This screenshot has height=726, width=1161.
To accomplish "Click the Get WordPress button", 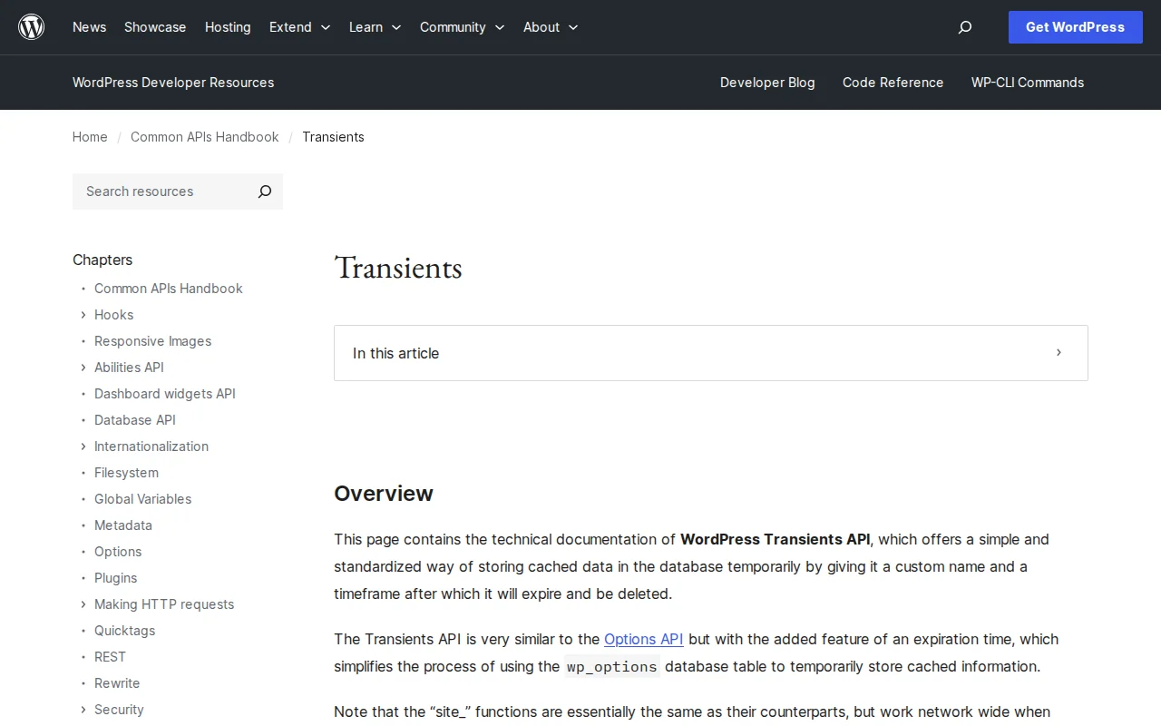I will point(1075,27).
